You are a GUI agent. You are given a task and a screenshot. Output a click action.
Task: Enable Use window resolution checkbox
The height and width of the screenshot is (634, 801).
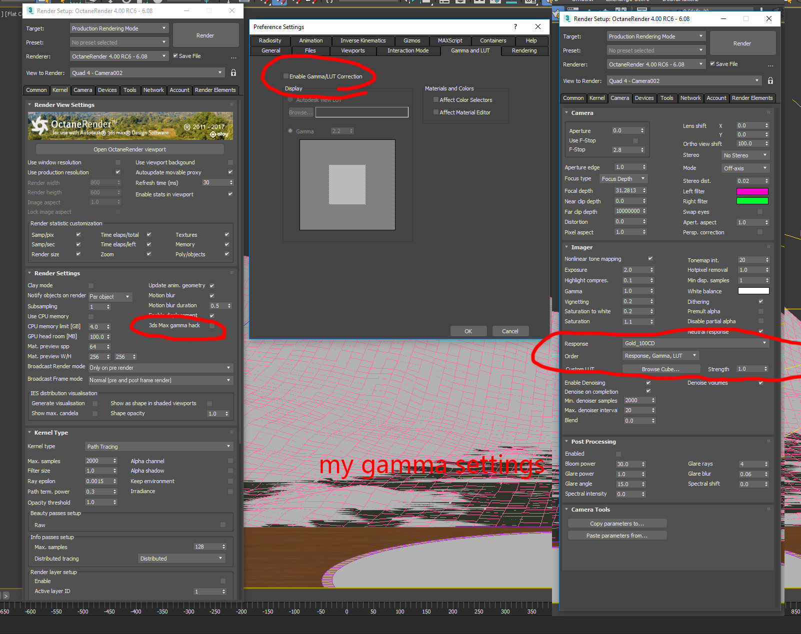pos(118,162)
